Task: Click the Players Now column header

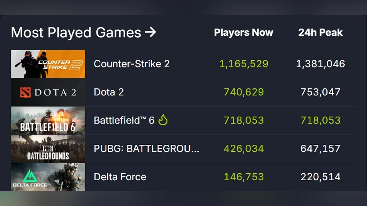Action: pyautogui.click(x=243, y=33)
